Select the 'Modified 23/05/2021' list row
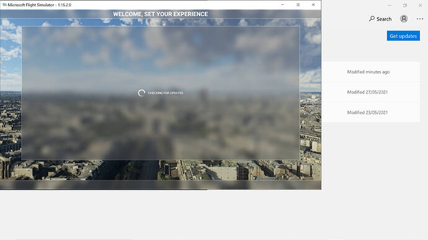 coord(371,112)
